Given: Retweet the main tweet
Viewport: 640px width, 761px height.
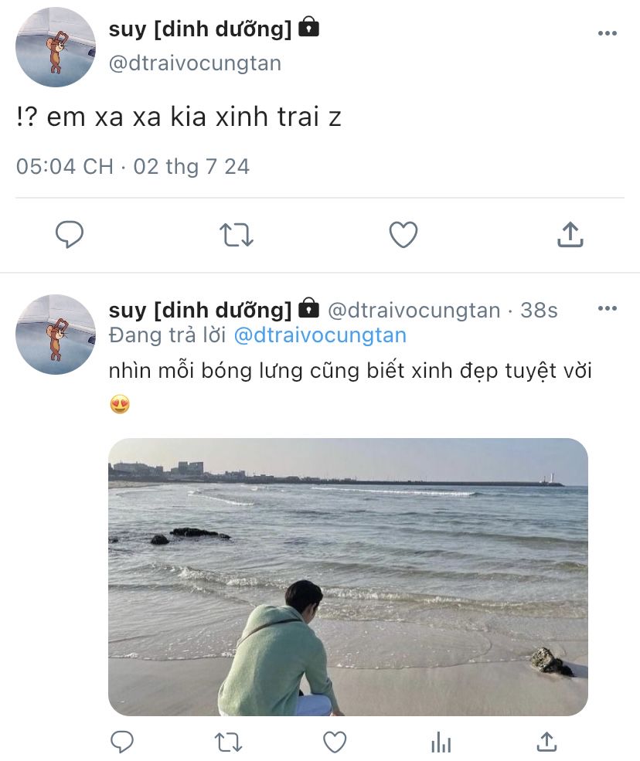Looking at the screenshot, I should pyautogui.click(x=237, y=235).
